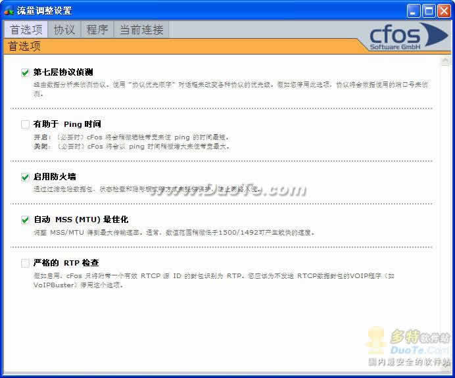This screenshot has width=455, height=378.
Task: Click the 启用防火墙 label
Action: click(x=55, y=176)
